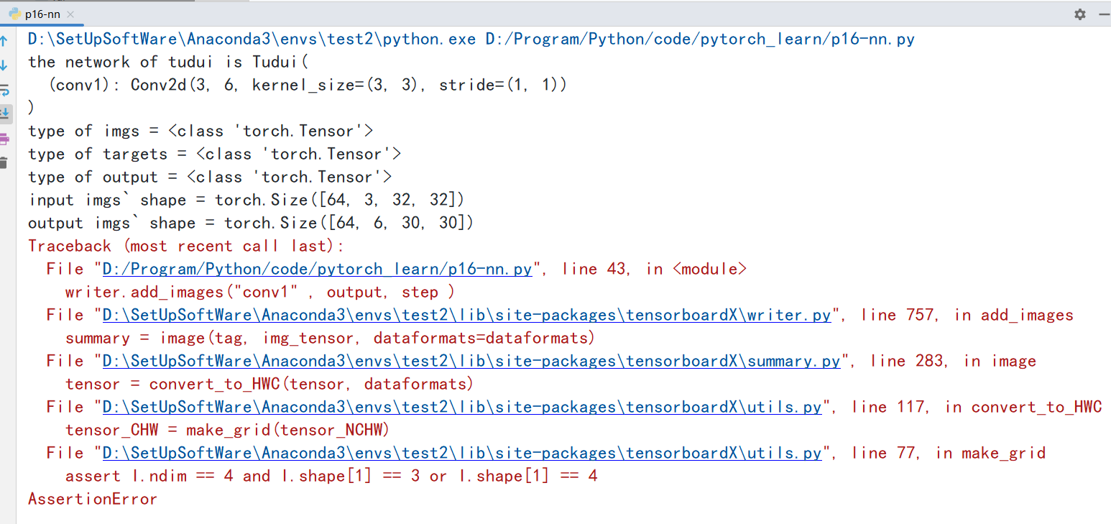Click the Up the Stack Trace arrow
This screenshot has width=1111, height=524.
pos(4,41)
